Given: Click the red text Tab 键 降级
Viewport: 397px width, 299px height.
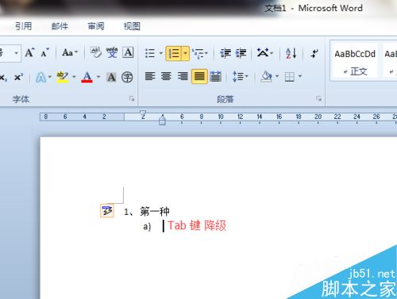Looking at the screenshot, I should click(197, 225).
